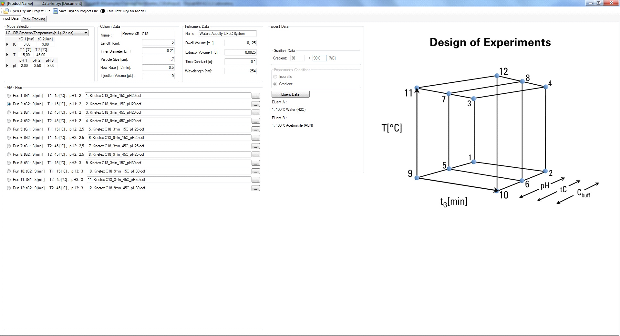Expand the pH row arrow
The image size is (620, 336).
7,66
